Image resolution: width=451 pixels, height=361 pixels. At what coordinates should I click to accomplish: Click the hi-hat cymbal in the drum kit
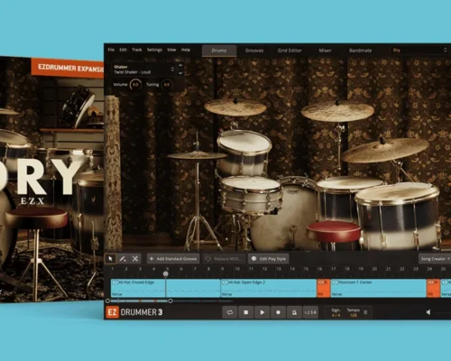click(197, 155)
